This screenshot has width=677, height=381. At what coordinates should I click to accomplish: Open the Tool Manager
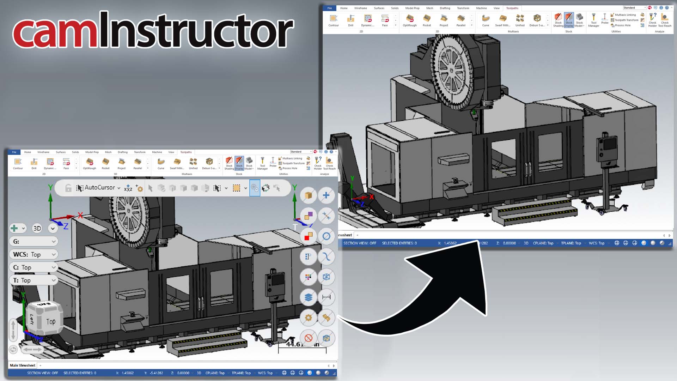click(x=262, y=163)
